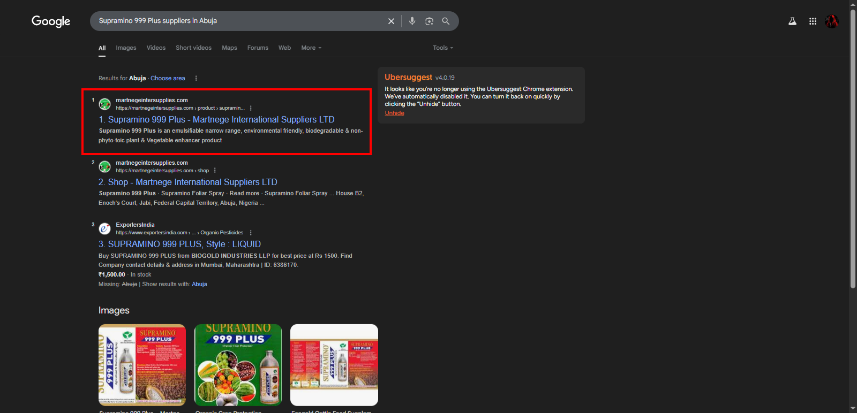Image resolution: width=857 pixels, height=413 pixels.
Task: Open the Short videos tab
Action: tap(193, 48)
